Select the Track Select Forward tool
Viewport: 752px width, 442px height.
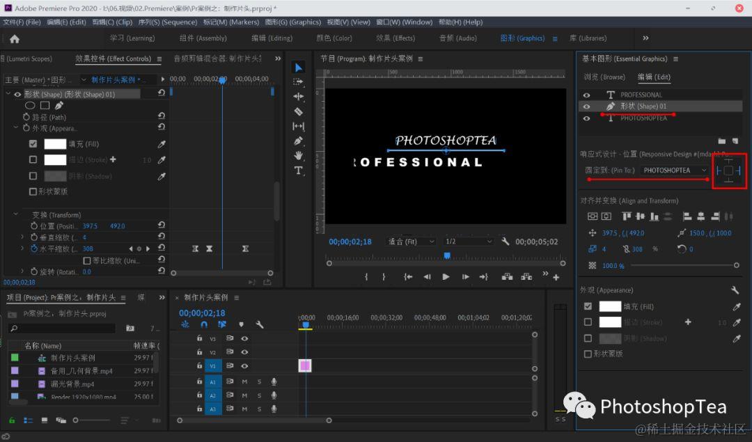[x=298, y=82]
